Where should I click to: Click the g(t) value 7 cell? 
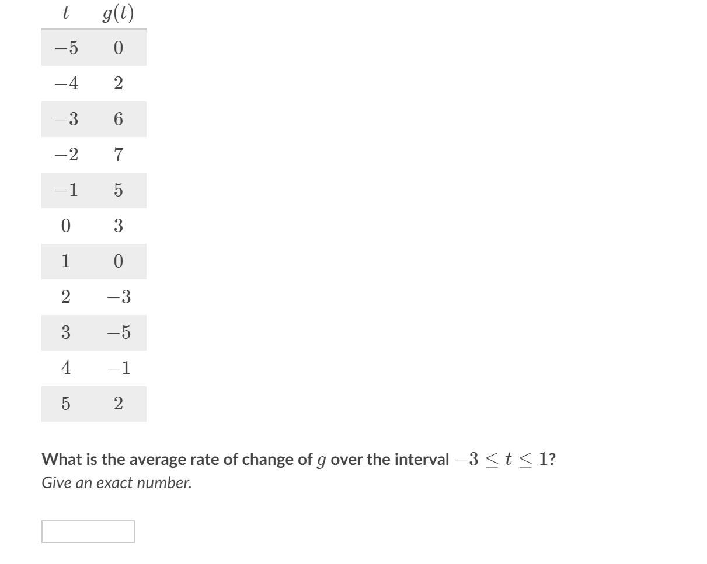coord(118,155)
